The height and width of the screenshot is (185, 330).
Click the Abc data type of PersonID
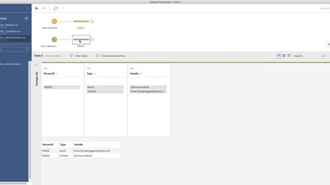(45, 68)
